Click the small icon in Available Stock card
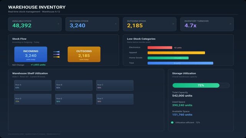This screenshot has height=138, width=246. point(58,24)
